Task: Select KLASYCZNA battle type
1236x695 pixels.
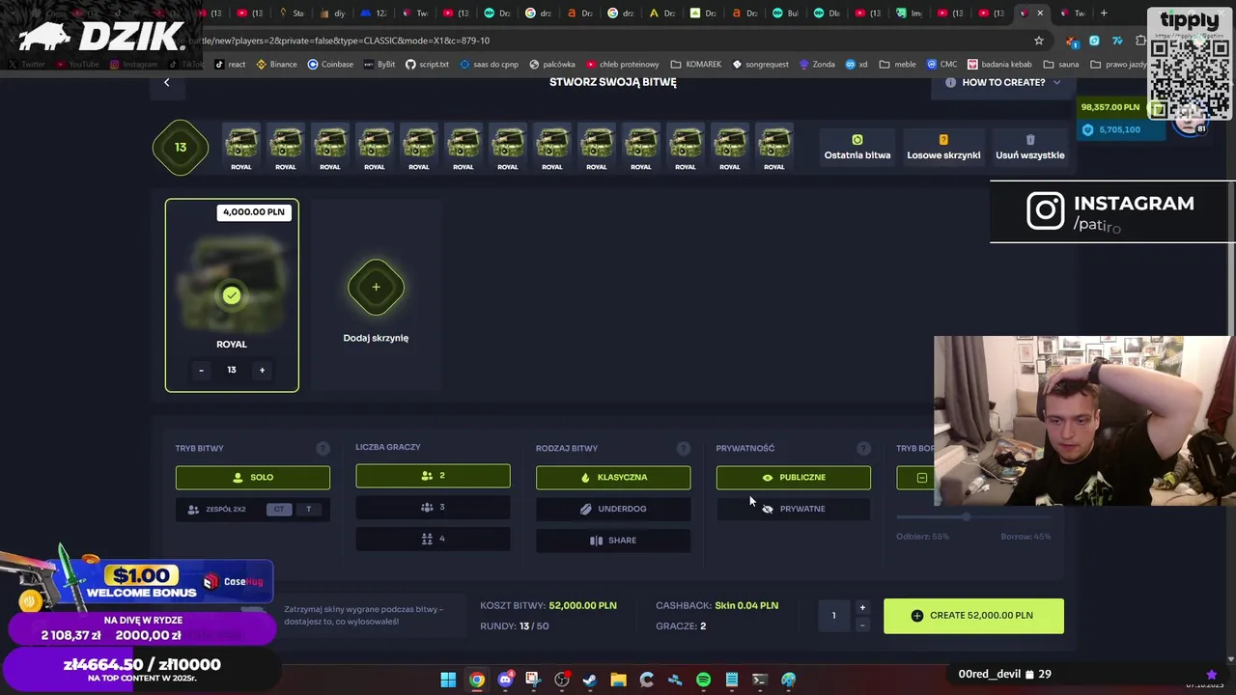Action: point(613,477)
